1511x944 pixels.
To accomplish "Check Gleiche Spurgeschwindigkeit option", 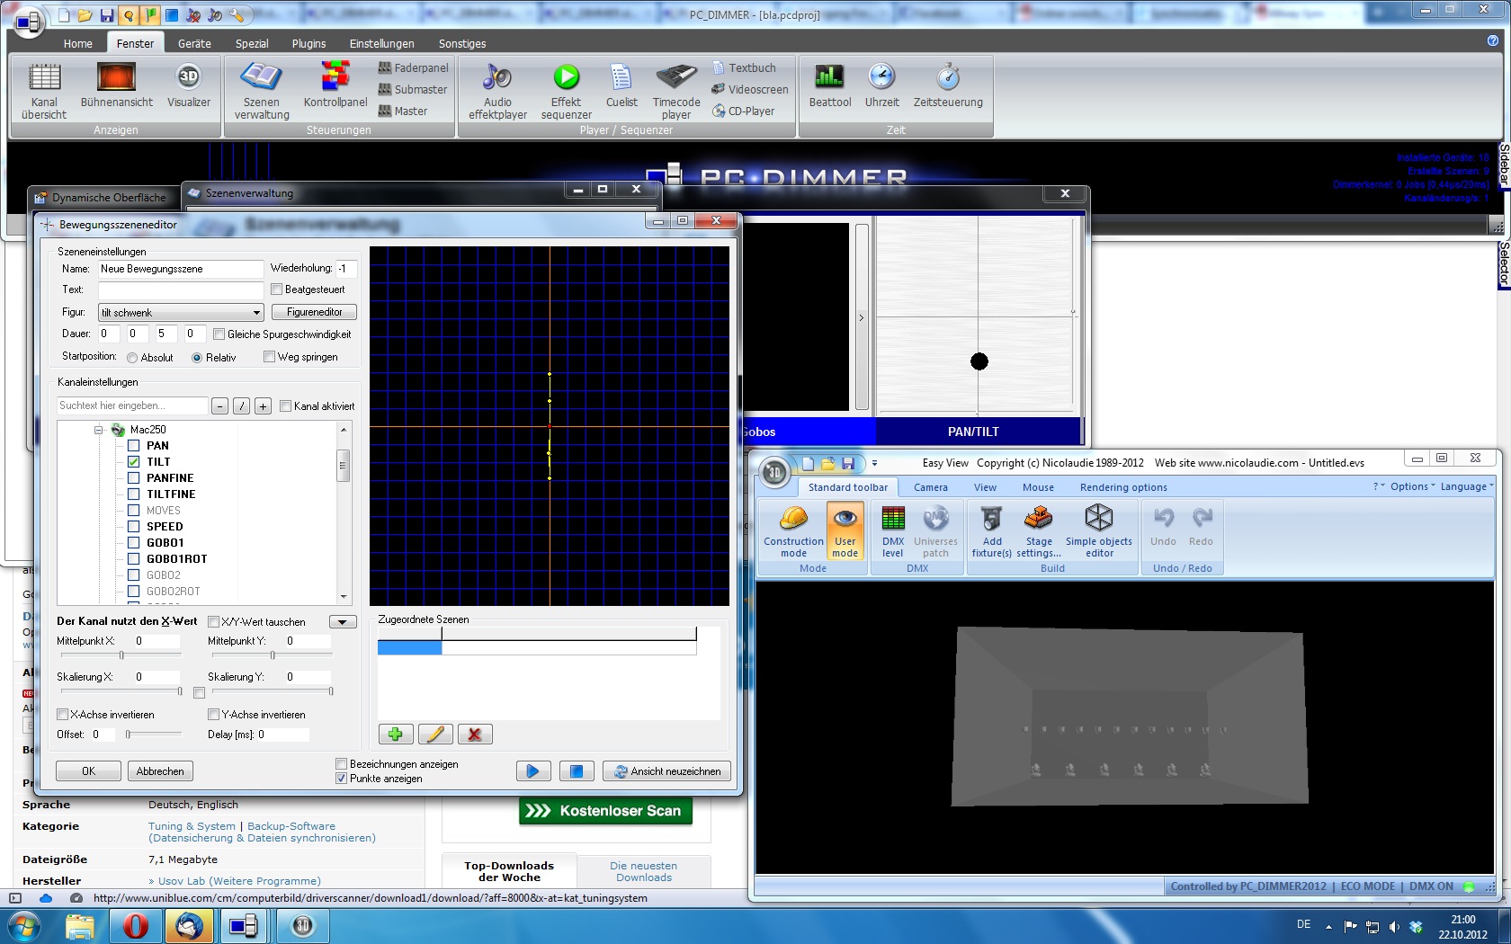I will pyautogui.click(x=219, y=334).
